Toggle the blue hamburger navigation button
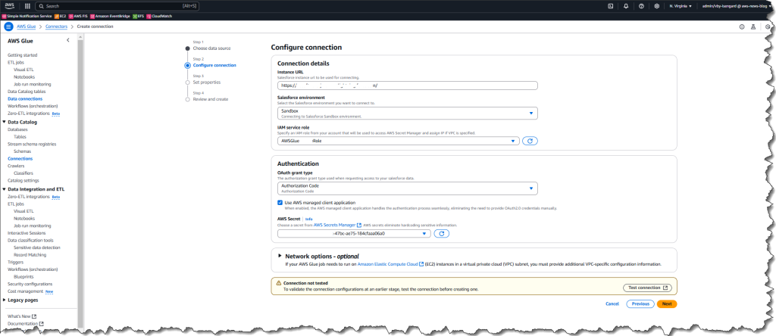776x336 pixels. tap(8, 26)
